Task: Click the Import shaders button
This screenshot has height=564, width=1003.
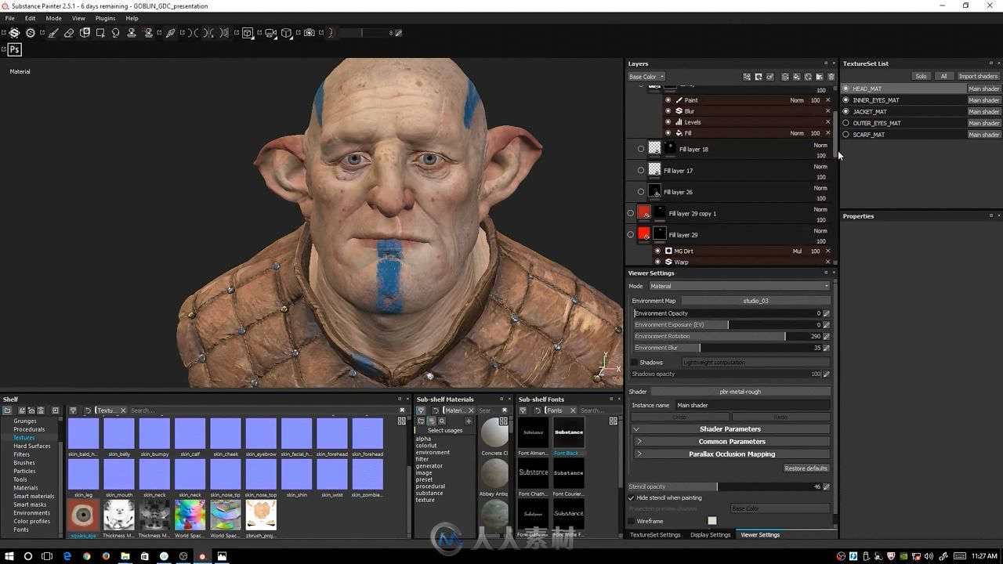Action: coord(978,76)
